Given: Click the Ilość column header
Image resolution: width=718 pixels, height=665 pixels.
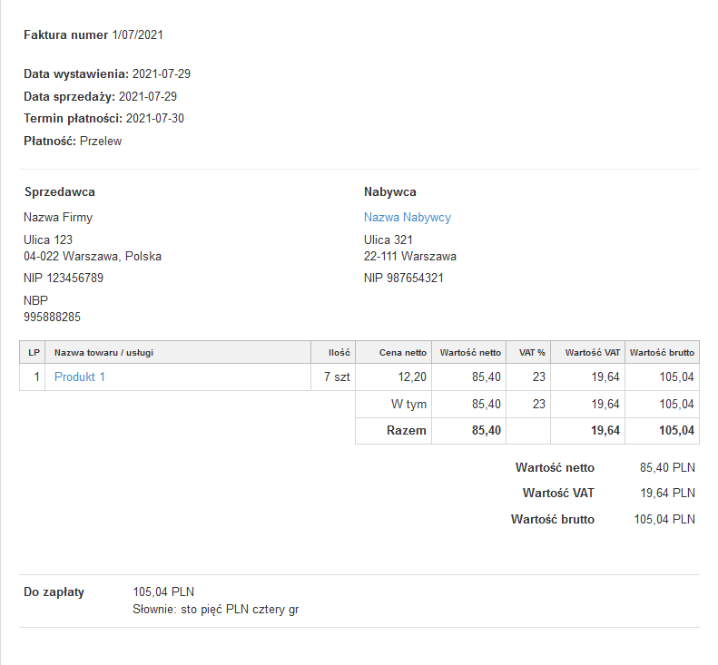Looking at the screenshot, I should [339, 353].
